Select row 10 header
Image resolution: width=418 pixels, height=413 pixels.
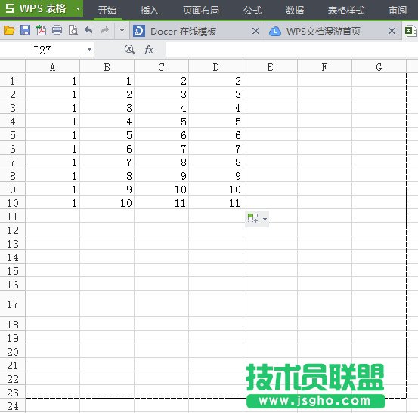click(x=13, y=203)
